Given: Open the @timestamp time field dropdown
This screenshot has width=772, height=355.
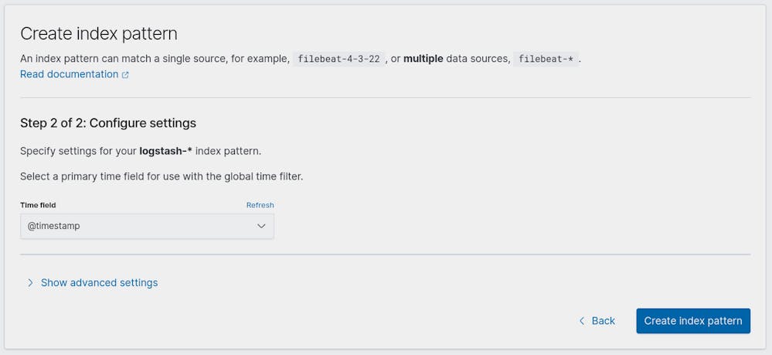Looking at the screenshot, I should coord(147,226).
